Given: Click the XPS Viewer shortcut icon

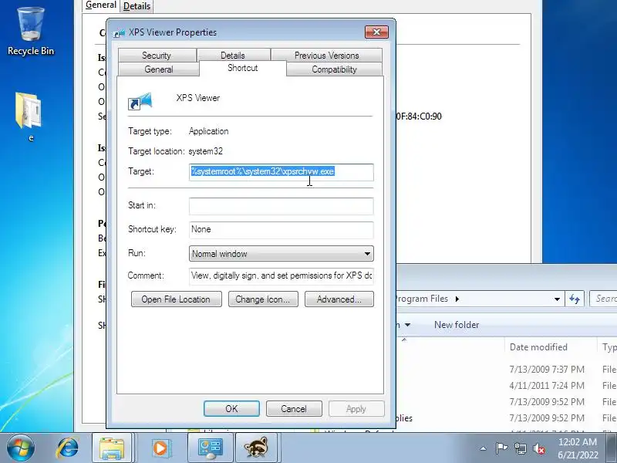Looking at the screenshot, I should pos(140,101).
